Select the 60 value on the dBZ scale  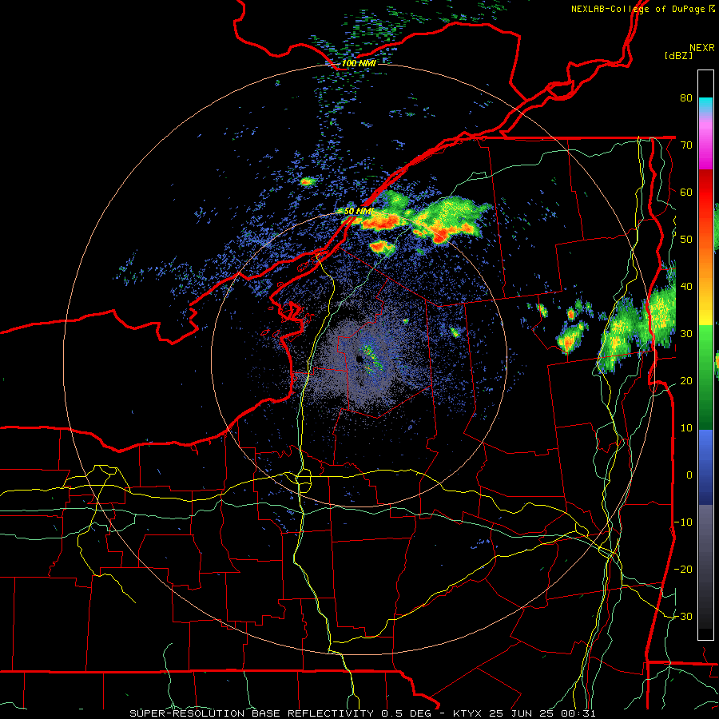[686, 192]
